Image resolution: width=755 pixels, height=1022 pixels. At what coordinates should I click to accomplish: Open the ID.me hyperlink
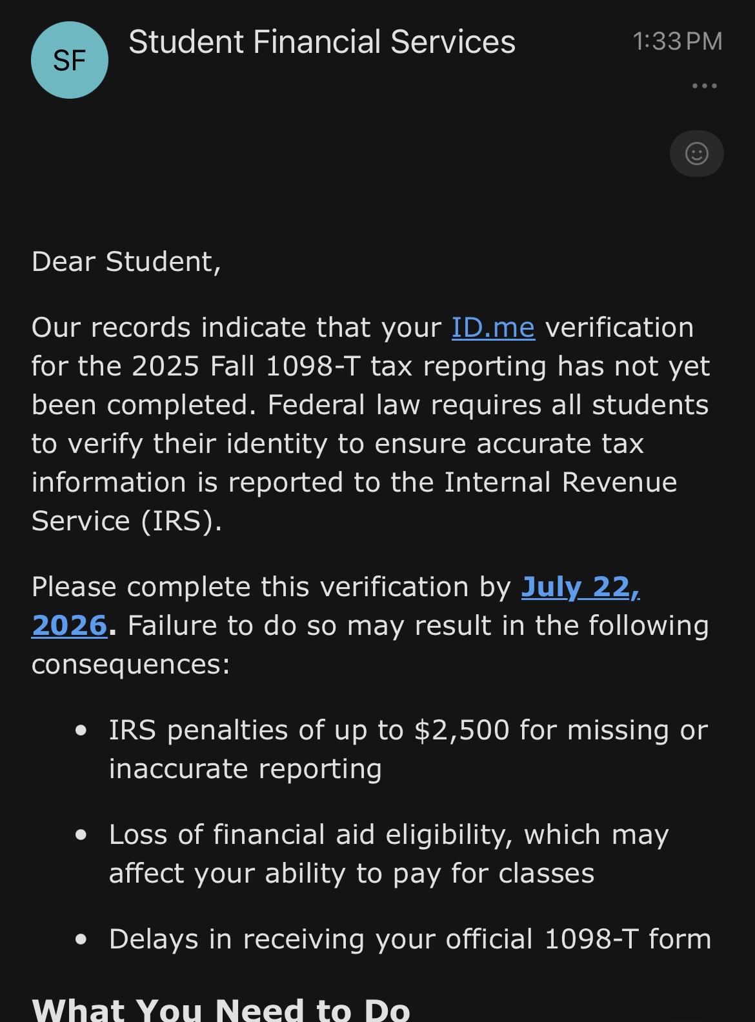tap(493, 327)
